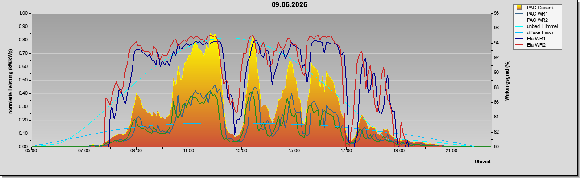Image resolution: width=580 pixels, height=178 pixels.
Task: Click the 09:00 tick on time axis
Action: coord(136,151)
